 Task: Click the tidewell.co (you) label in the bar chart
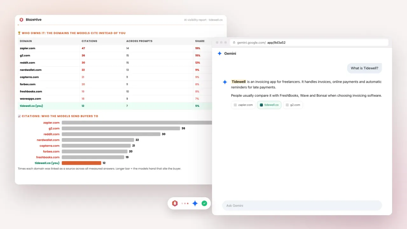coord(47,163)
